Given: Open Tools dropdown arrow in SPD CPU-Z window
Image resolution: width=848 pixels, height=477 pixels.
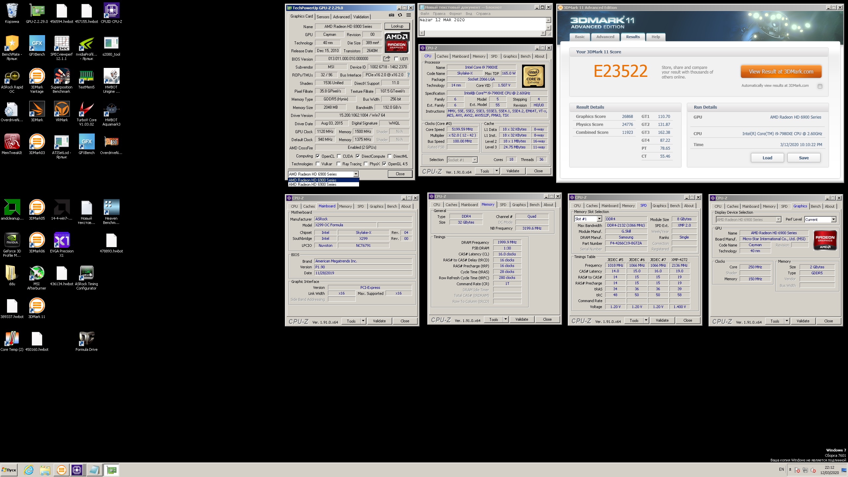Looking at the screenshot, I should pyautogui.click(x=646, y=320).
